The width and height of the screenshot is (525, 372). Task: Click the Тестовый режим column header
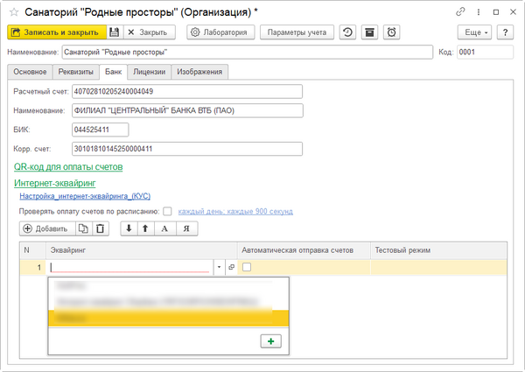click(x=438, y=250)
